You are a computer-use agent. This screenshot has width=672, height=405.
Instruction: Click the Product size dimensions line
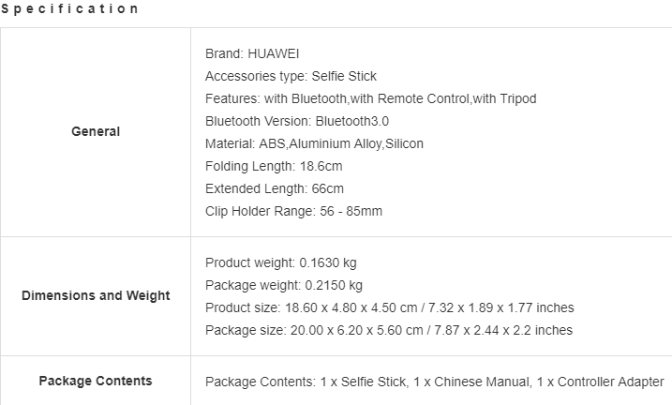(x=390, y=307)
